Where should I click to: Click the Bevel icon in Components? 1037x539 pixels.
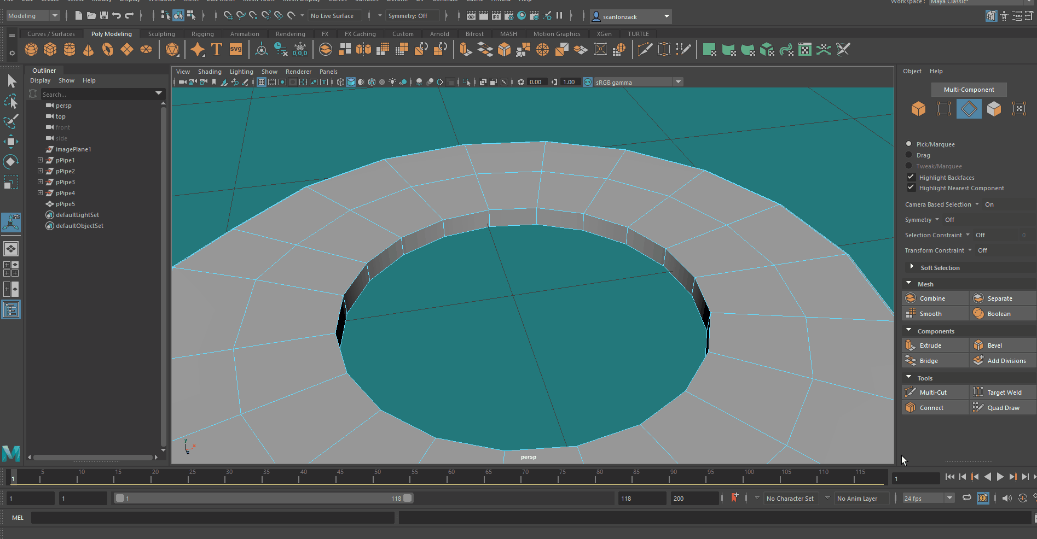[978, 345]
